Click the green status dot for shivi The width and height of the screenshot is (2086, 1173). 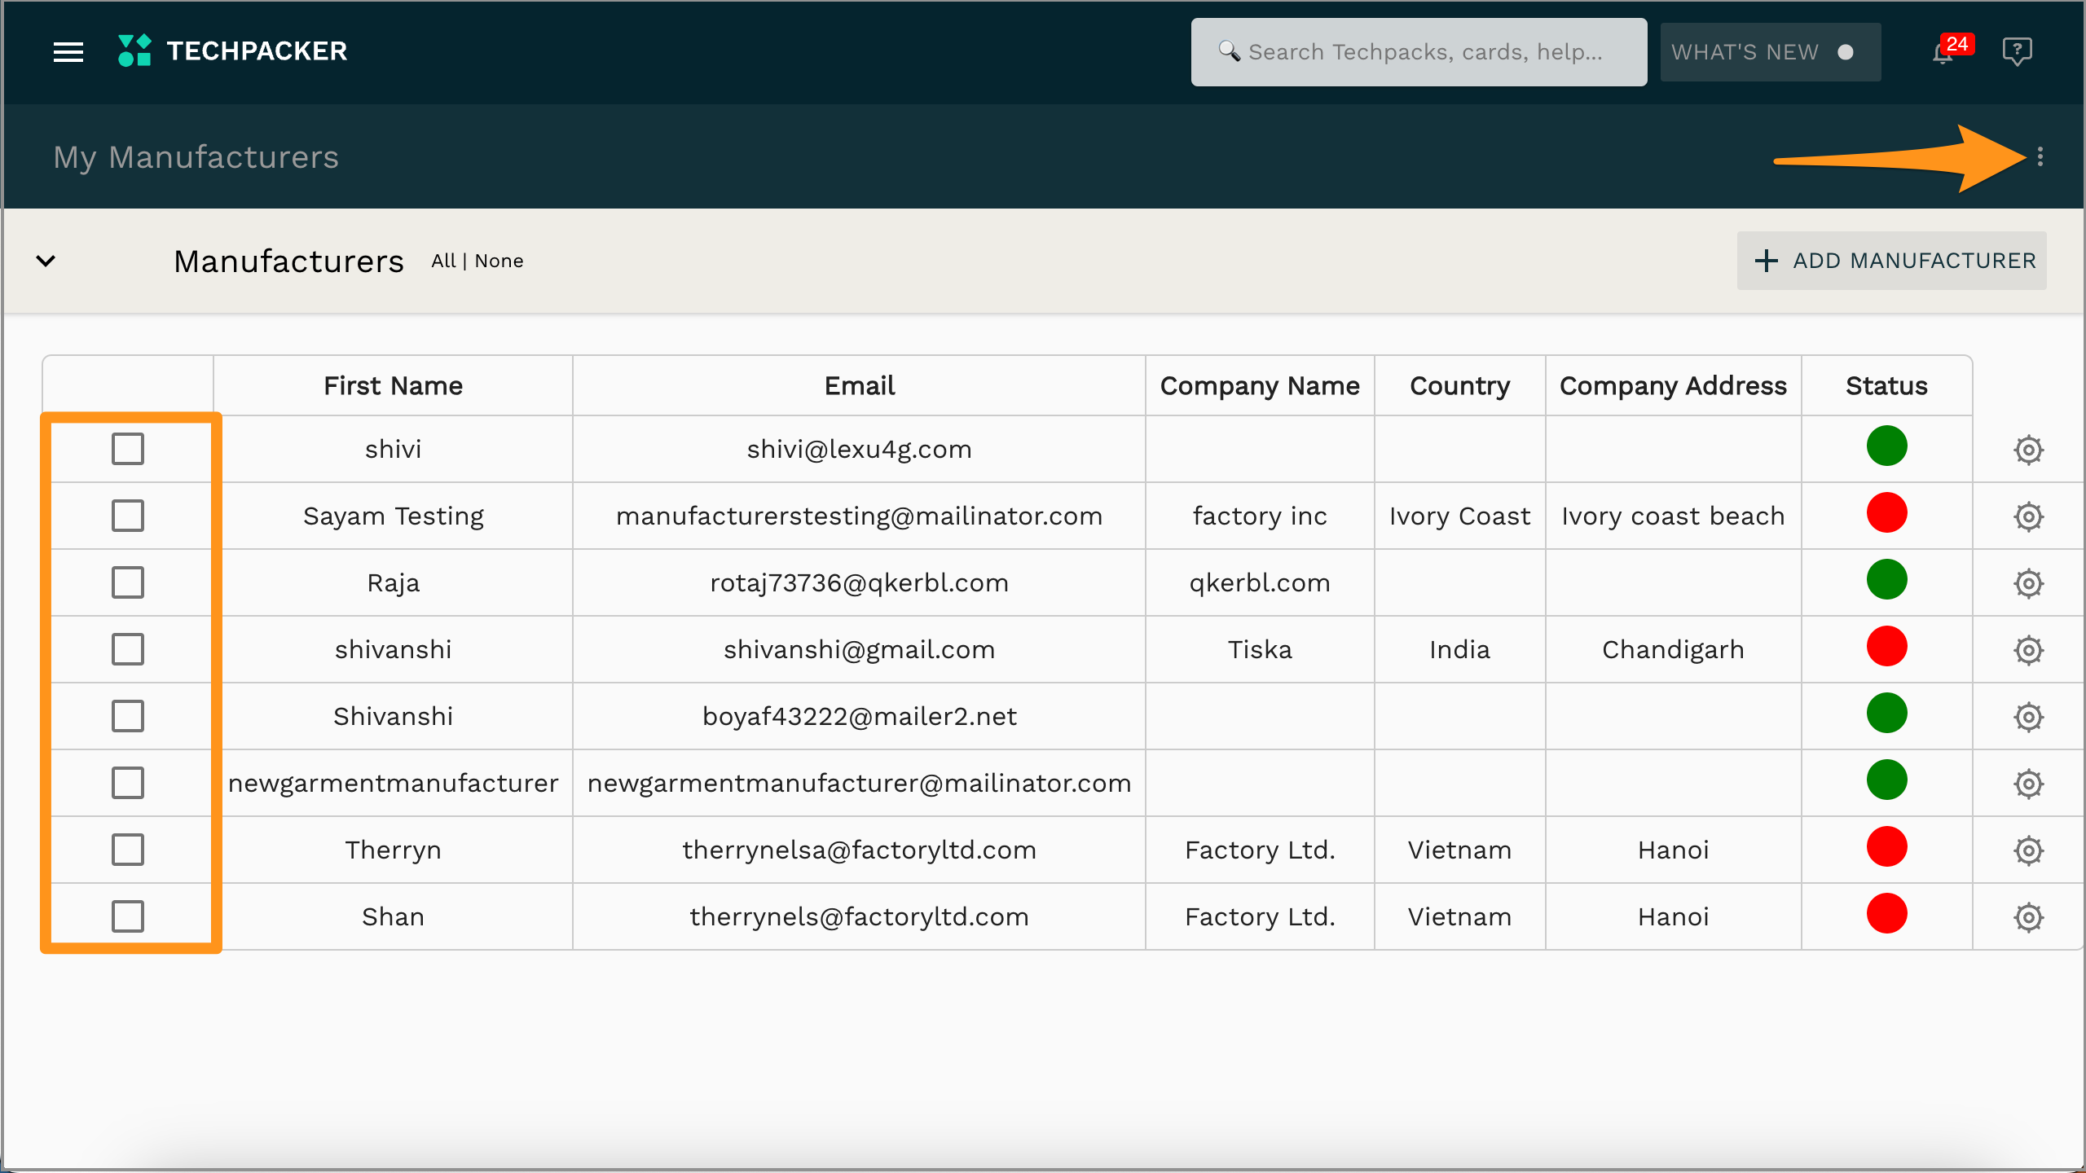(x=1886, y=446)
